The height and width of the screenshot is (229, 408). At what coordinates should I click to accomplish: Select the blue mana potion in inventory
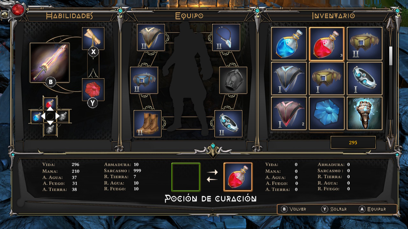[289, 44]
